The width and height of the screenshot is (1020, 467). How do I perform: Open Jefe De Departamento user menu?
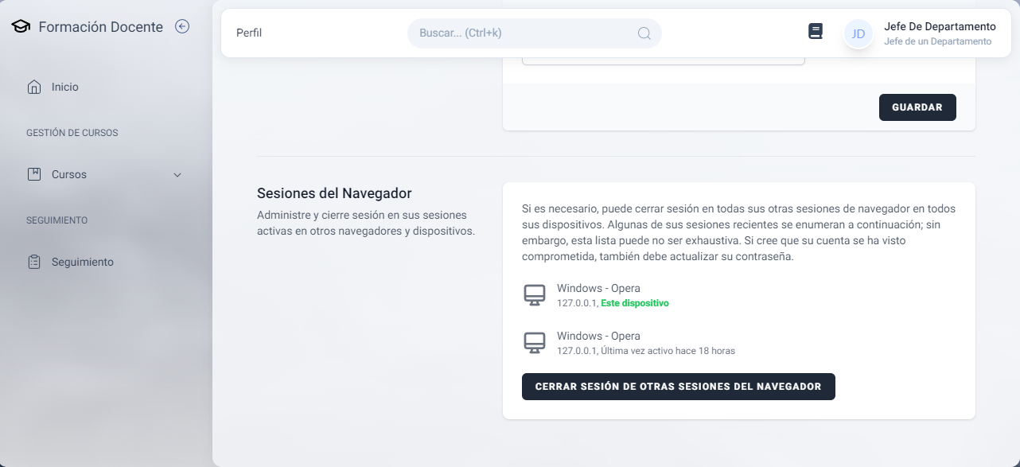tap(939, 33)
